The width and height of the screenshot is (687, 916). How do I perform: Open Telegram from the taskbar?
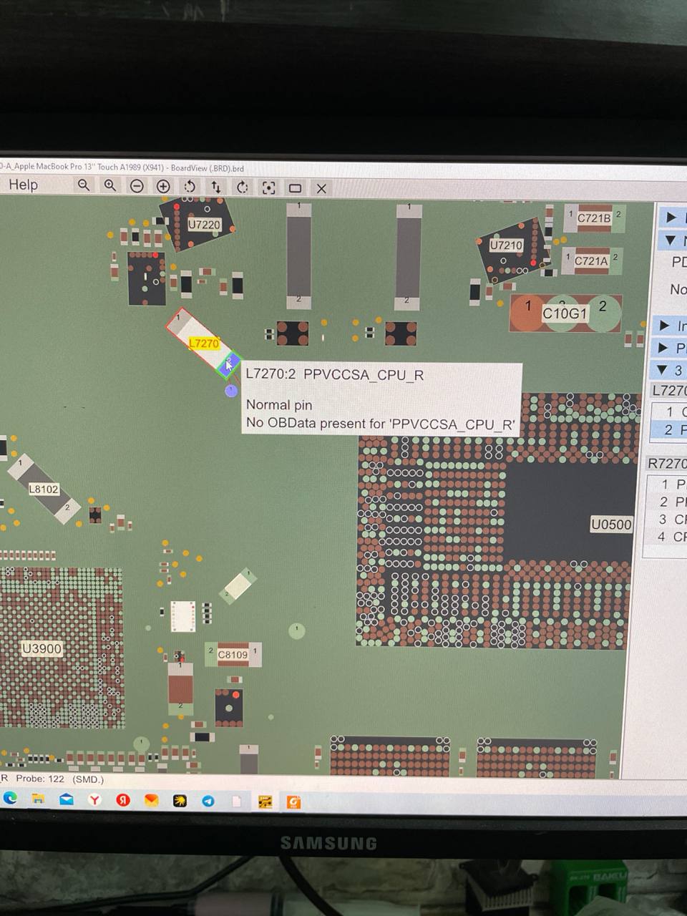tap(208, 801)
